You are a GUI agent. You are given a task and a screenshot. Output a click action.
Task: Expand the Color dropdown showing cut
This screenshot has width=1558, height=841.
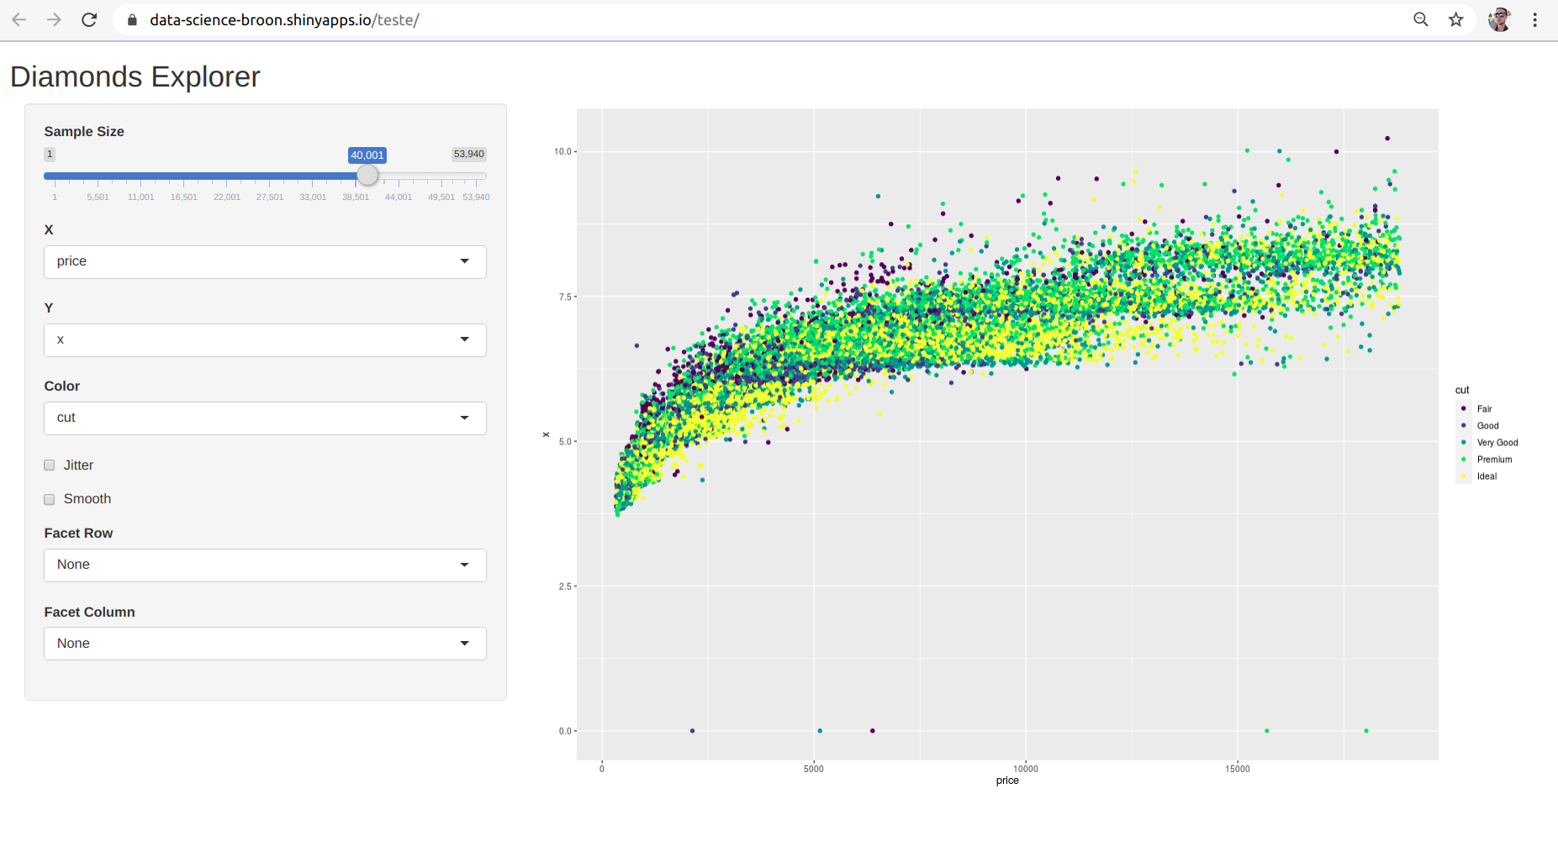coord(265,418)
